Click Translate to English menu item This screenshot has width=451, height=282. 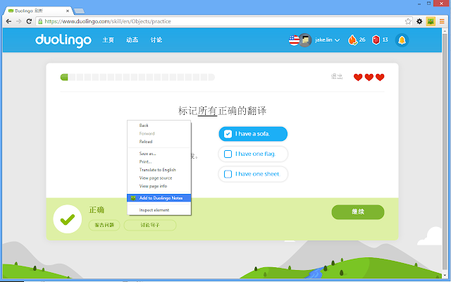point(159,170)
